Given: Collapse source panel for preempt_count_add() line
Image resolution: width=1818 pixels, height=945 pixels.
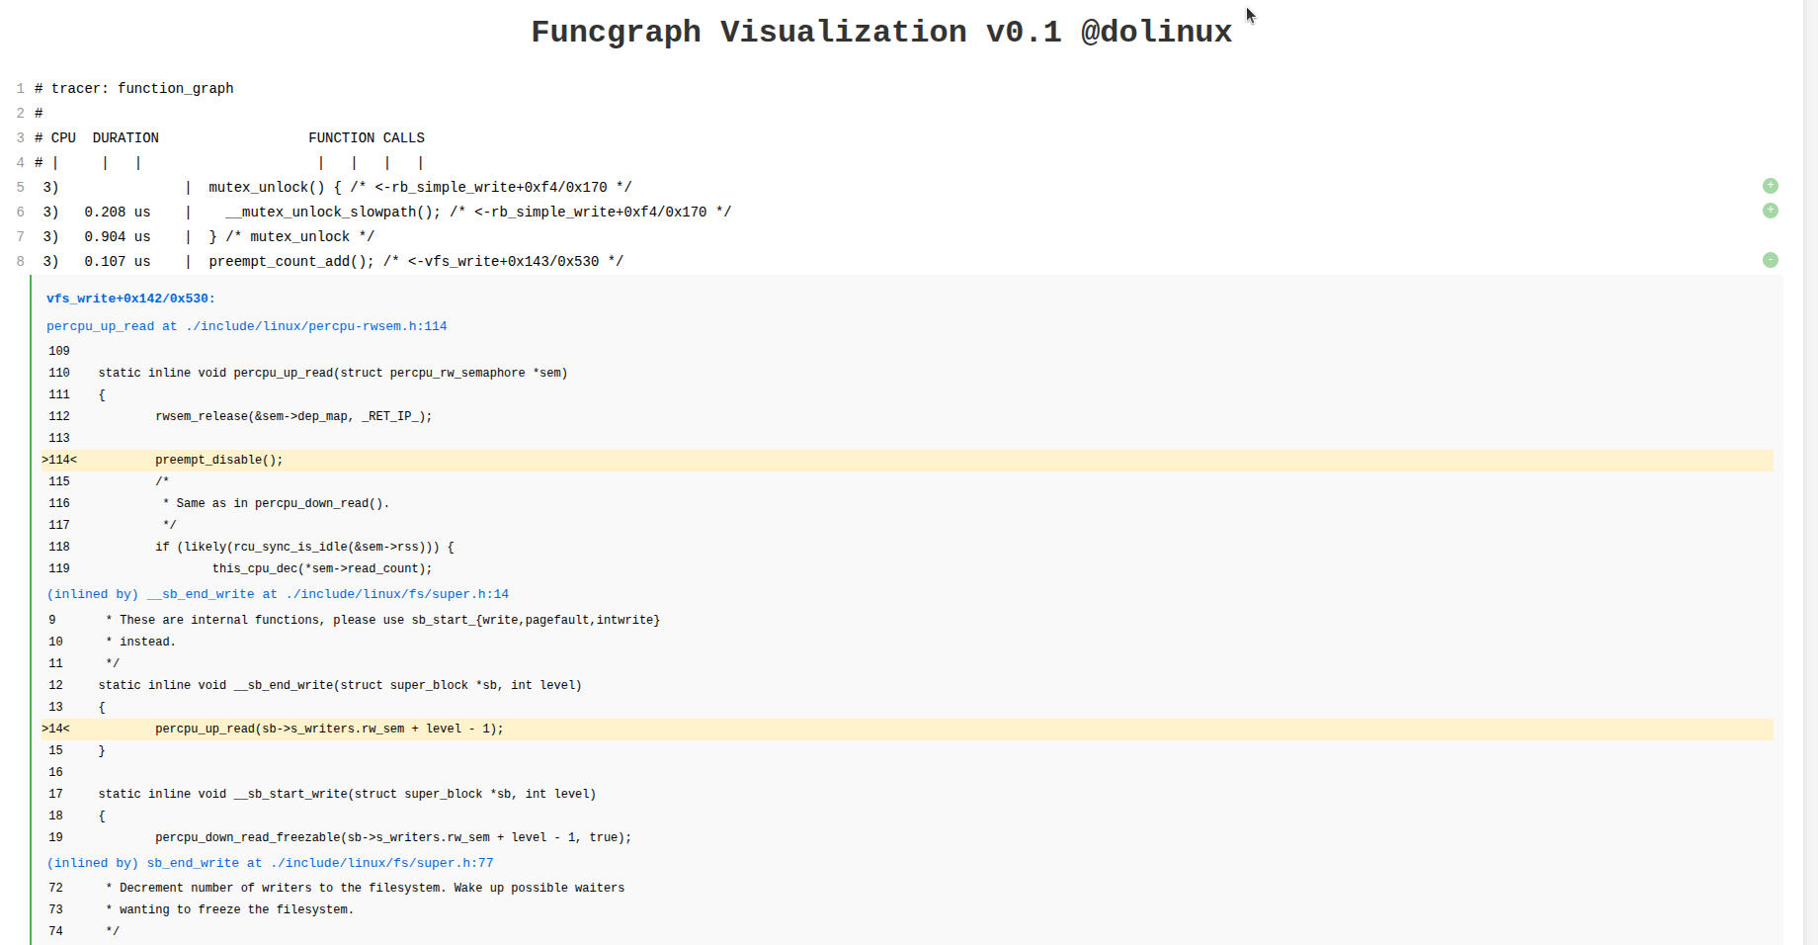Looking at the screenshot, I should pyautogui.click(x=1770, y=260).
